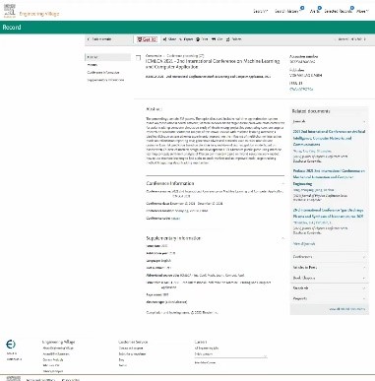Collapse the Supplementary information section
The image size is (375, 381).
[x=282, y=238]
